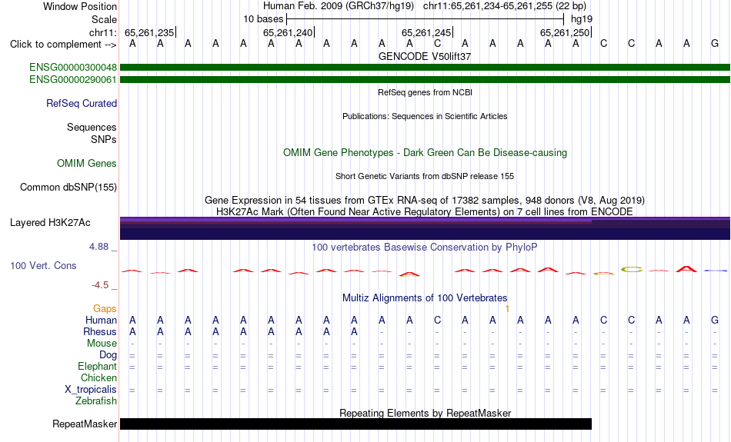Click the GTEx Gene Expression track title

point(425,201)
